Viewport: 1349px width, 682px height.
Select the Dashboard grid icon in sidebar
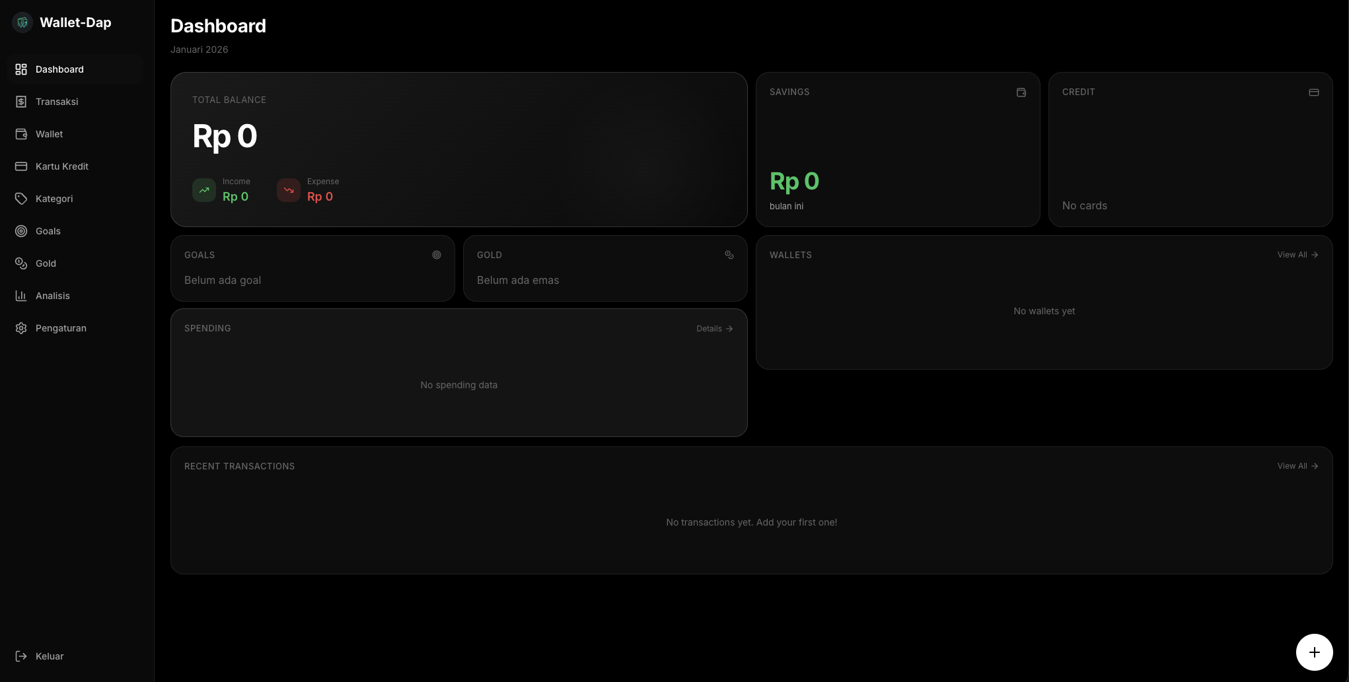pyautogui.click(x=20, y=69)
